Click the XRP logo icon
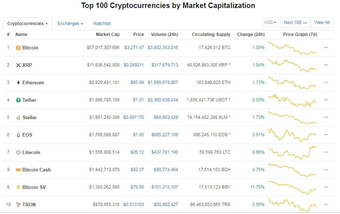 (x=18, y=65)
